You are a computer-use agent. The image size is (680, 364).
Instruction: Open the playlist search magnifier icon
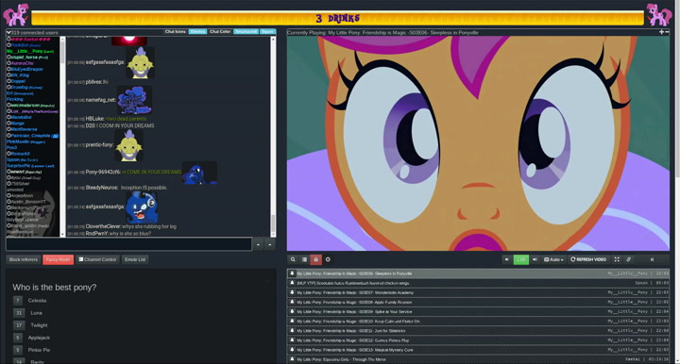[293, 259]
